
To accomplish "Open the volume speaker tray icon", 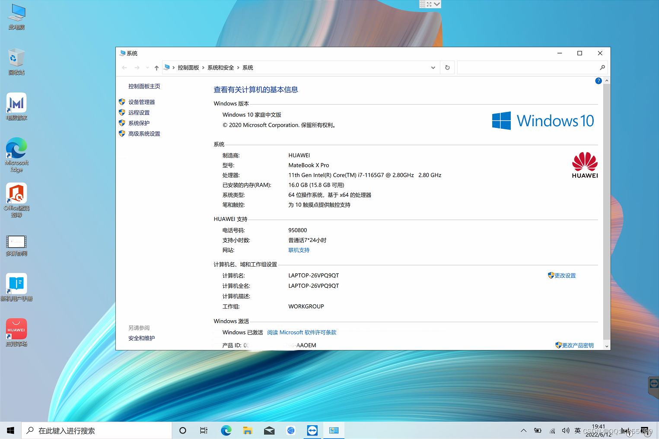I will point(566,430).
